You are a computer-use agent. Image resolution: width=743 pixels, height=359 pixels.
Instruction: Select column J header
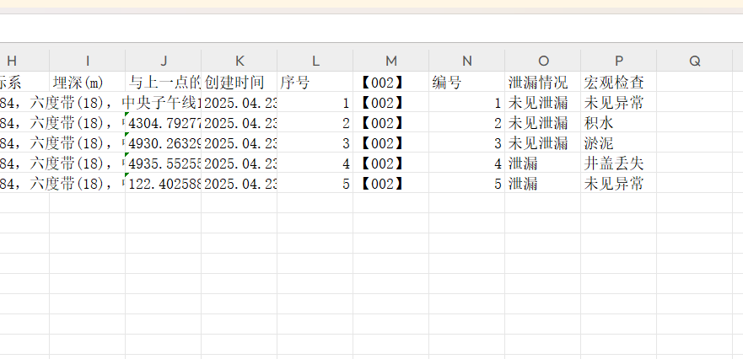point(163,61)
